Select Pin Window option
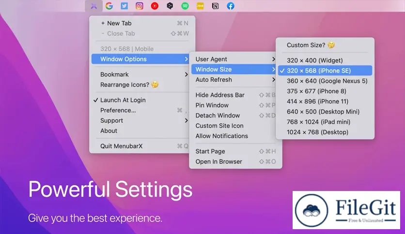 [x=234, y=105]
